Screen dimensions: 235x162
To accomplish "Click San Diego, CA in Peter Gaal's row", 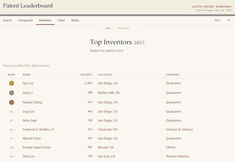I will coord(108,121).
